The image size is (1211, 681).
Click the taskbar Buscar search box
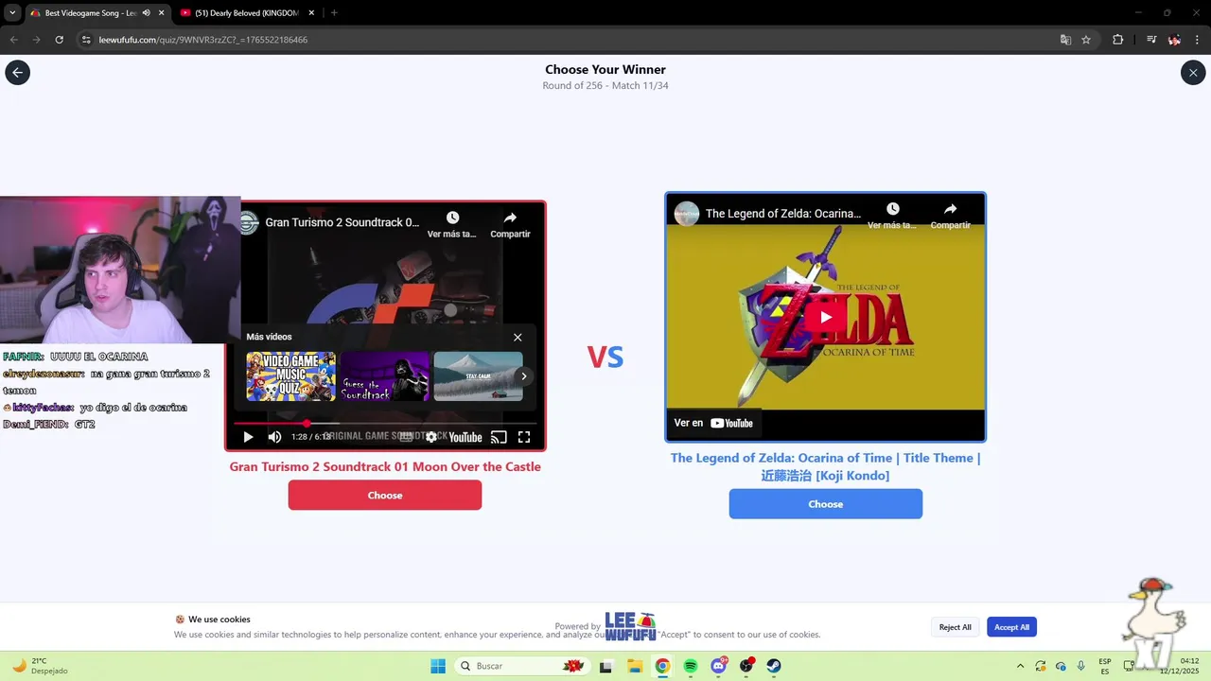pos(522,666)
